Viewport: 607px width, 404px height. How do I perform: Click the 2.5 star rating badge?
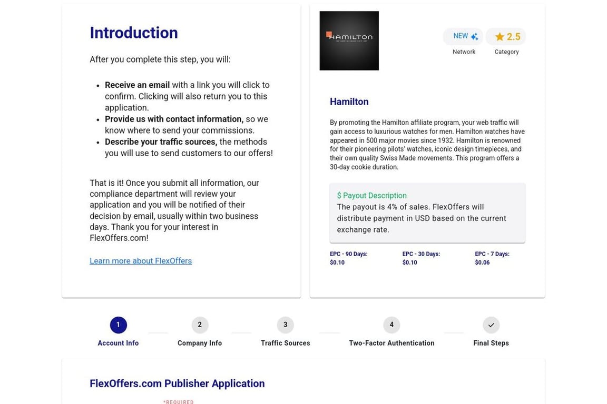[x=506, y=36]
